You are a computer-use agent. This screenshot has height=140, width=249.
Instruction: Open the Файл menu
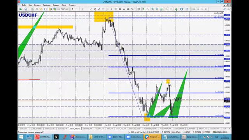[24, 5]
